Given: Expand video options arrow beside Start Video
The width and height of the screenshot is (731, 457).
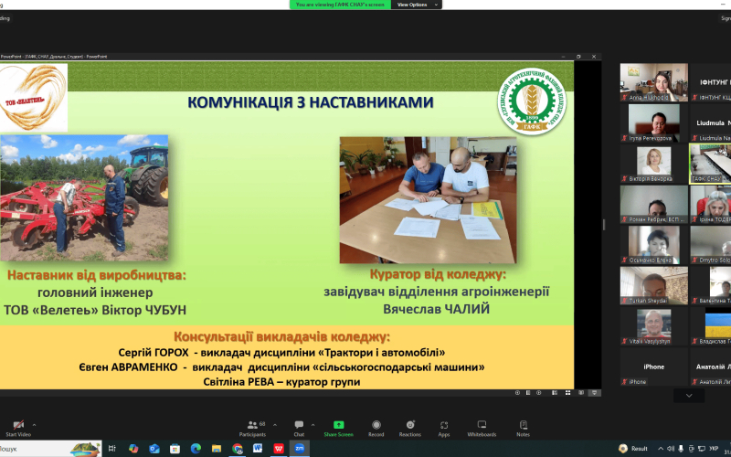Looking at the screenshot, I should [34, 425].
